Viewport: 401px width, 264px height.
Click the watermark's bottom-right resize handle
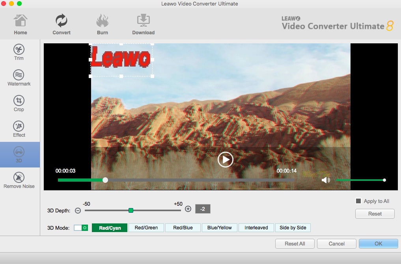(153, 76)
